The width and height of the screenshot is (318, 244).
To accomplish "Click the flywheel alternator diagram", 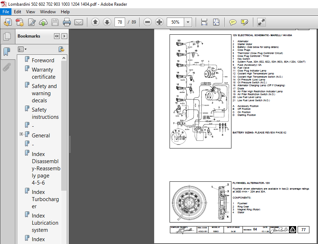I will pos(200,202).
